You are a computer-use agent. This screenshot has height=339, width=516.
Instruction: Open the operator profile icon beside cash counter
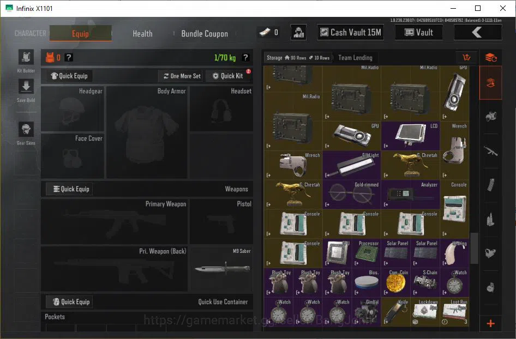click(298, 32)
